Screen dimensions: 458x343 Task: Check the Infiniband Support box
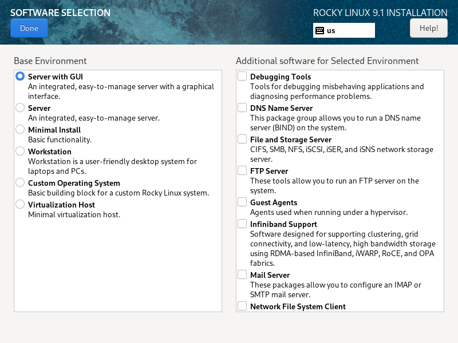click(x=242, y=224)
